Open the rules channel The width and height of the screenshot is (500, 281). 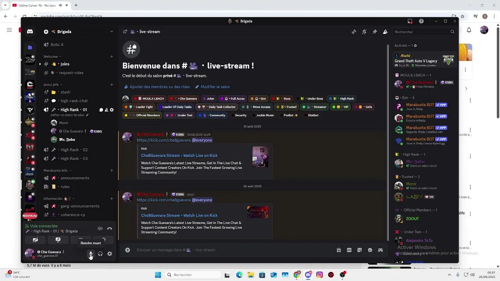pyautogui.click(x=77, y=187)
